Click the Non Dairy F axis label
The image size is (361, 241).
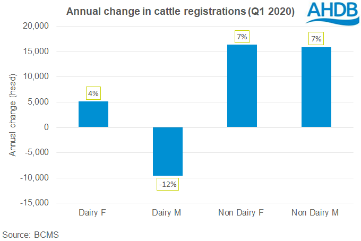coord(242,212)
